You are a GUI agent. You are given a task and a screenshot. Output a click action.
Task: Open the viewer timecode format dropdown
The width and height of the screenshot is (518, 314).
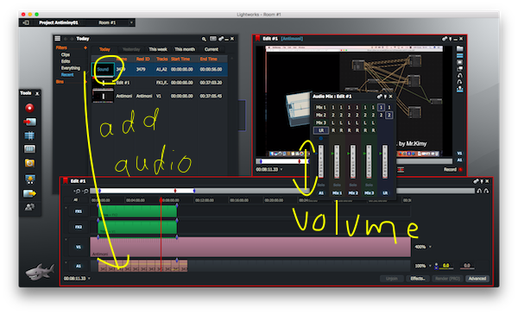point(281,169)
